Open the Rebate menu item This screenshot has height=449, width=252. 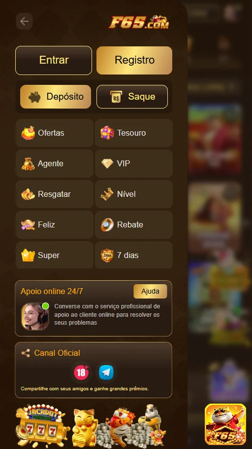[x=134, y=225]
